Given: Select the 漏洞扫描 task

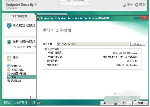Looking at the screenshot, I should tap(16, 81).
